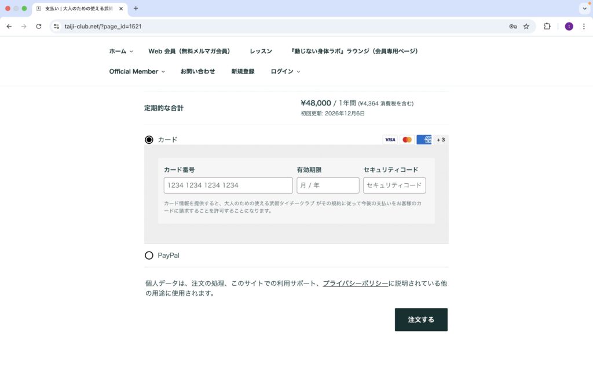Open a new tab with plus icon
593x371 pixels.
tap(136, 9)
